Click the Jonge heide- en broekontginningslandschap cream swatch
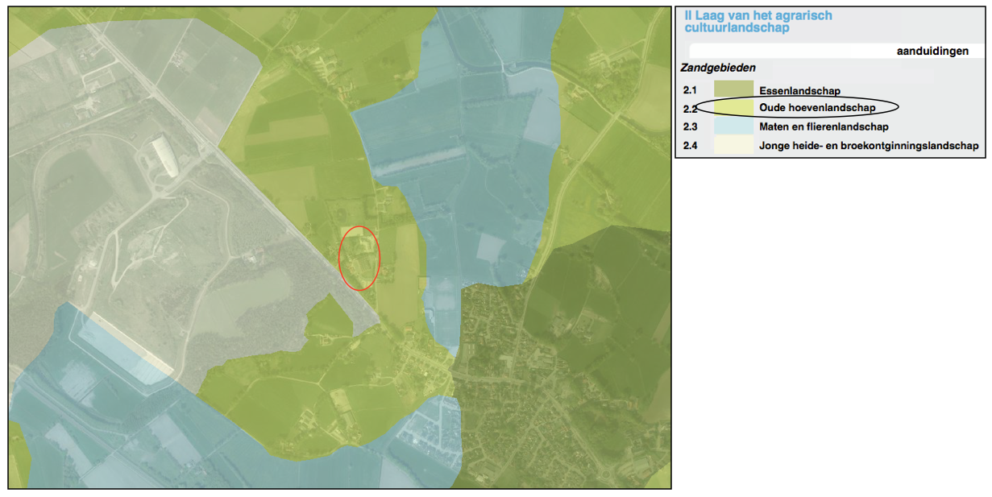Screen dimensions: 992x497 click(x=733, y=145)
